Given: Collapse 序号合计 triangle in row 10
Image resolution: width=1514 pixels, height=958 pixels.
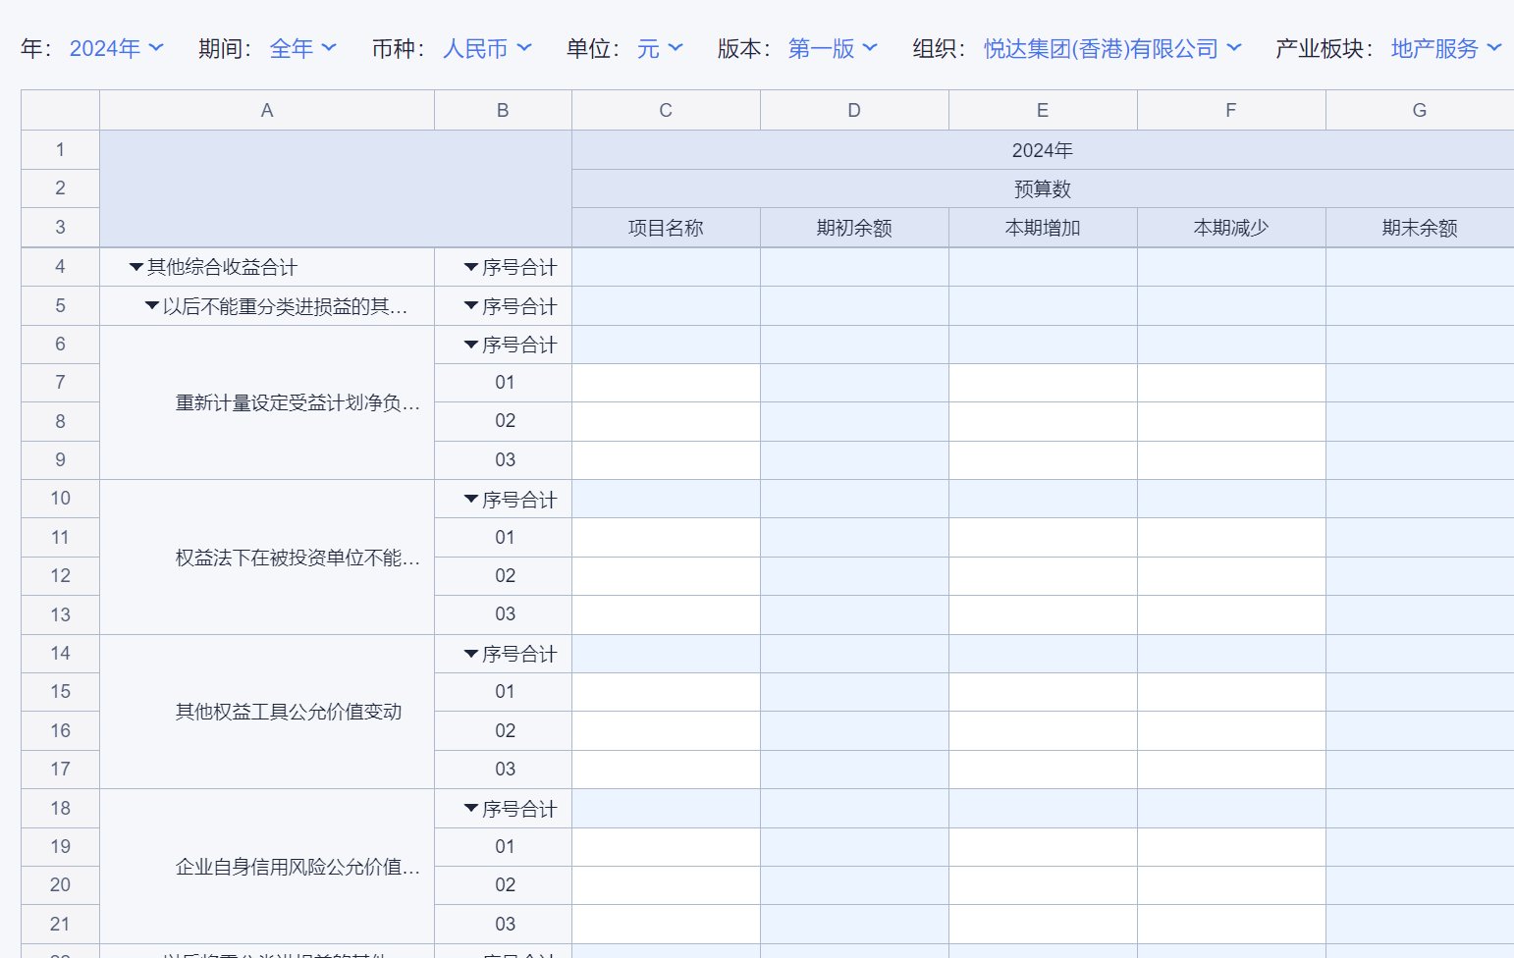Looking at the screenshot, I should click(x=471, y=500).
